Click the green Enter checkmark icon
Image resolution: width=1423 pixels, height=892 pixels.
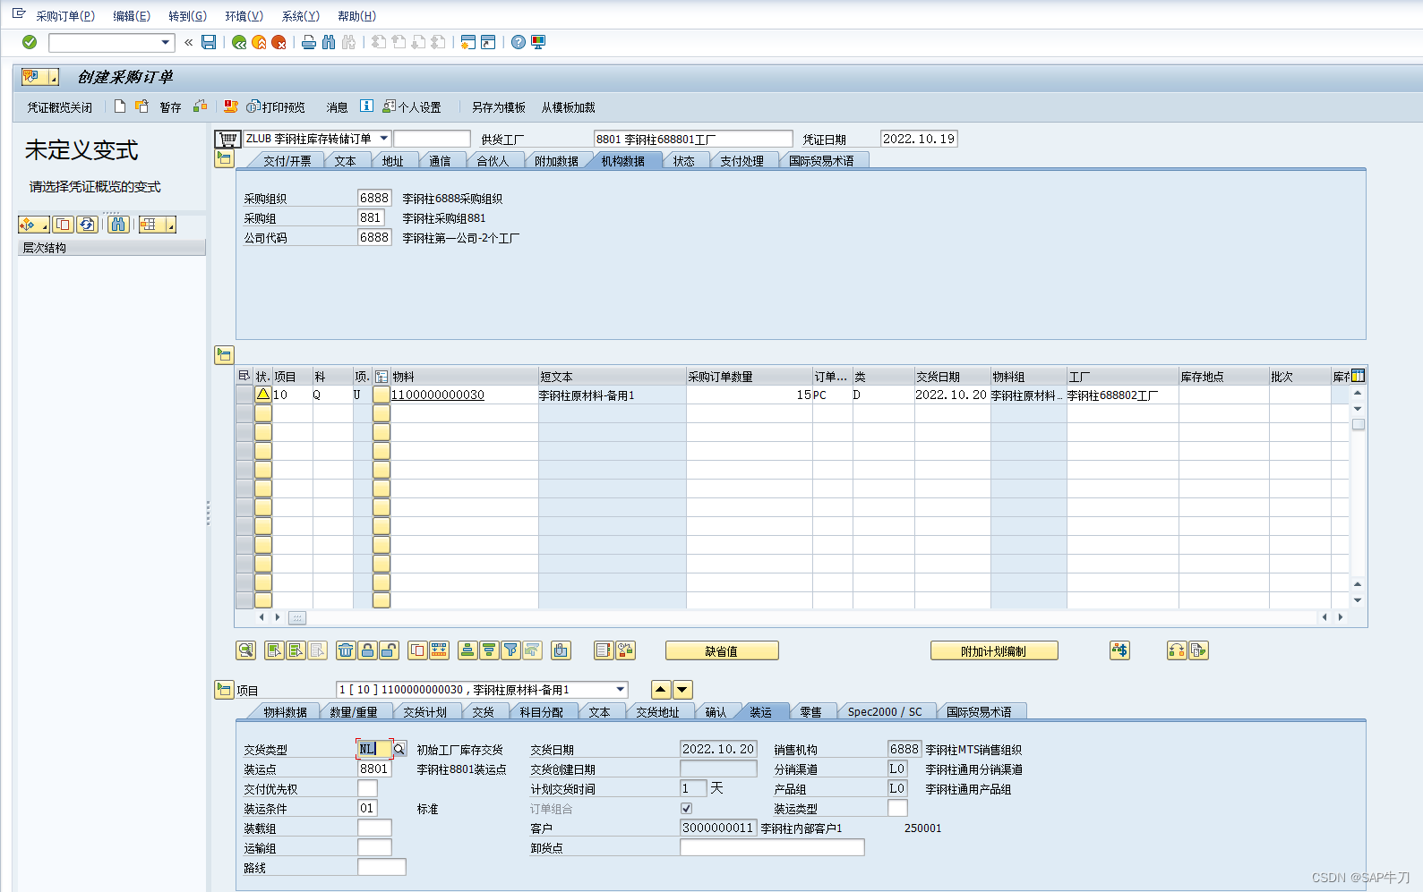click(30, 42)
